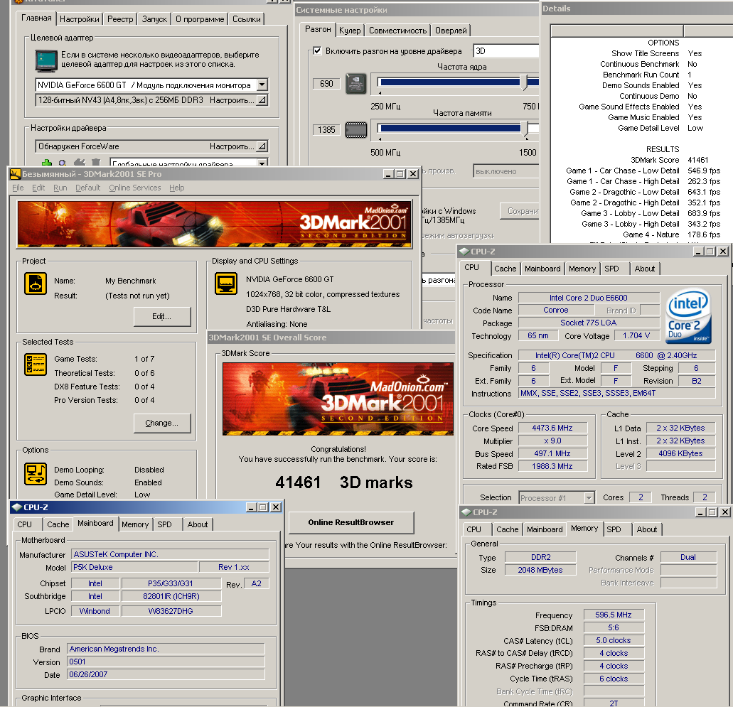Click the 3DMark Score 41461 in Details
Viewport: 733px width, 707px height.
coord(697,160)
